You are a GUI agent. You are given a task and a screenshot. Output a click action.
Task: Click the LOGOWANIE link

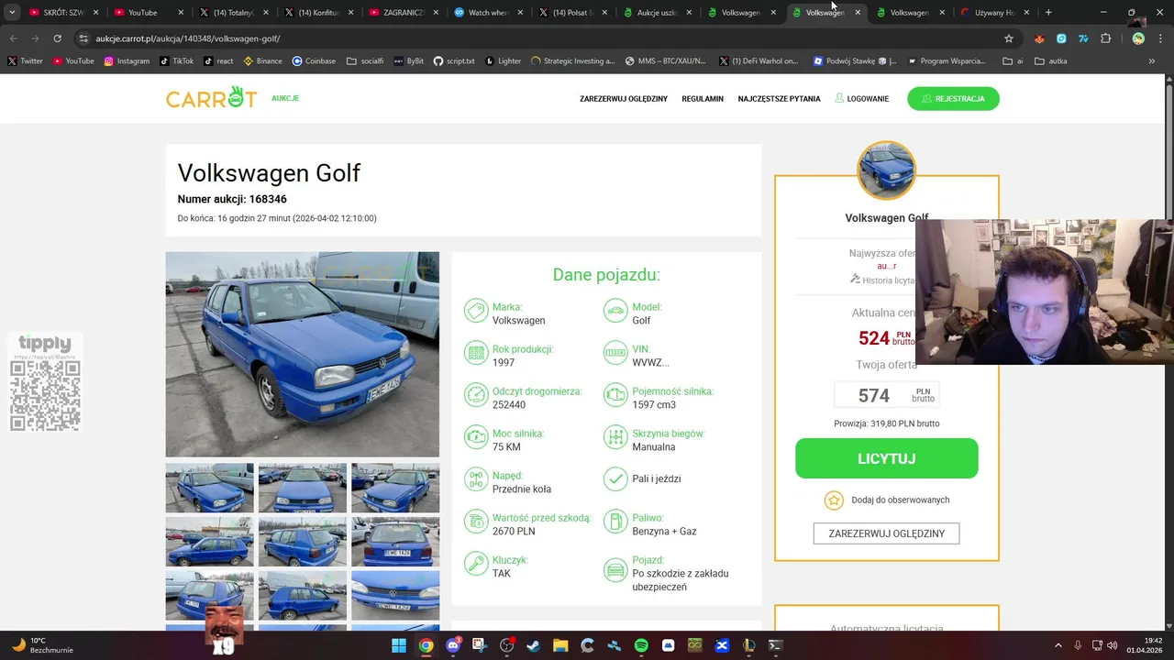point(862,98)
